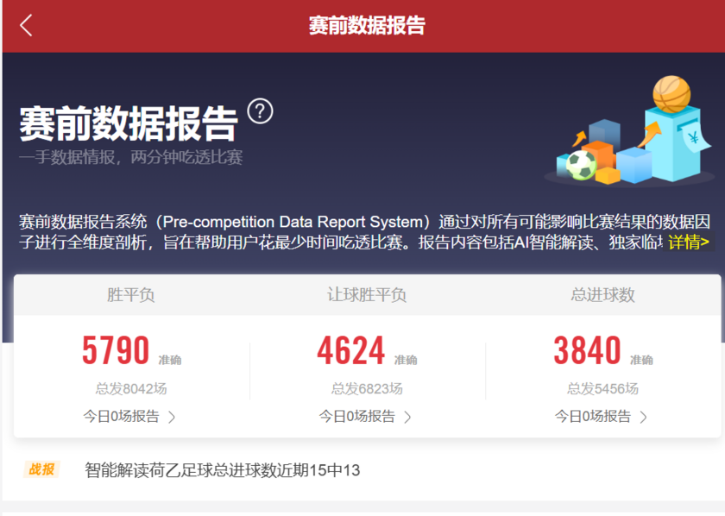Click the 4624 accurate count
The height and width of the screenshot is (516, 725).
[x=351, y=351]
